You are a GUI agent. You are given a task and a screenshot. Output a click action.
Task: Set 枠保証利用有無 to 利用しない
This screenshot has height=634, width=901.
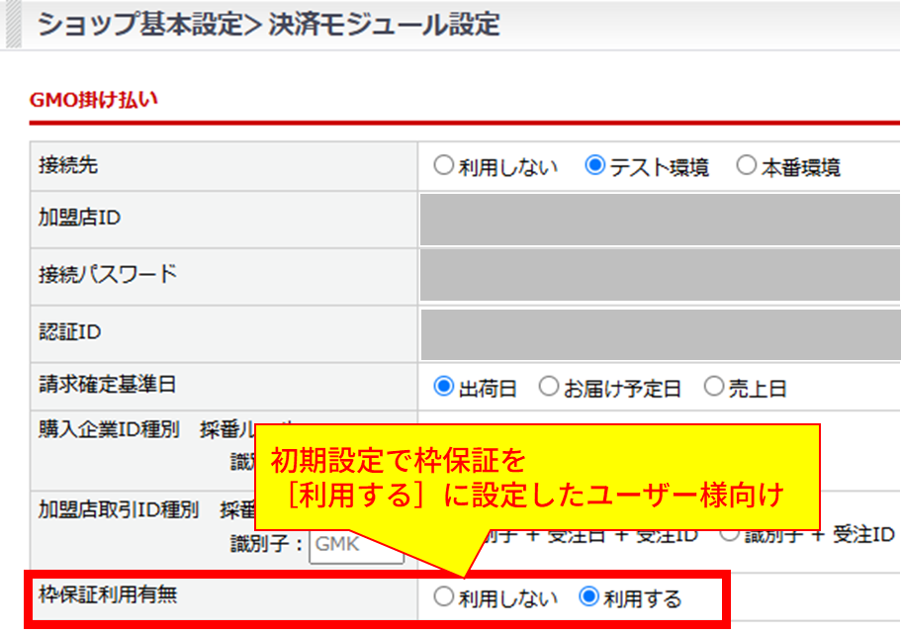[x=444, y=596]
